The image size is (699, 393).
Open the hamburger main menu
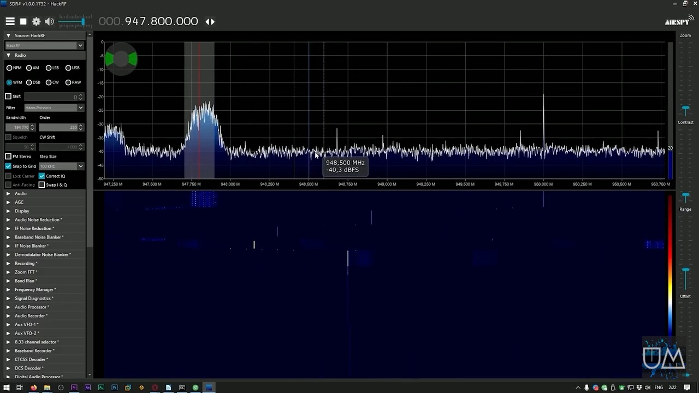pyautogui.click(x=10, y=21)
